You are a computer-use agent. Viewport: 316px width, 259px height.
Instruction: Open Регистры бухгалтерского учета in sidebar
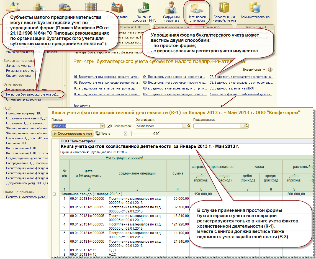pyautogui.click(x=32, y=94)
